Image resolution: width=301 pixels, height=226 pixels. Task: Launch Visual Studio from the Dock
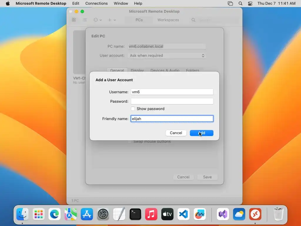(x=223, y=214)
